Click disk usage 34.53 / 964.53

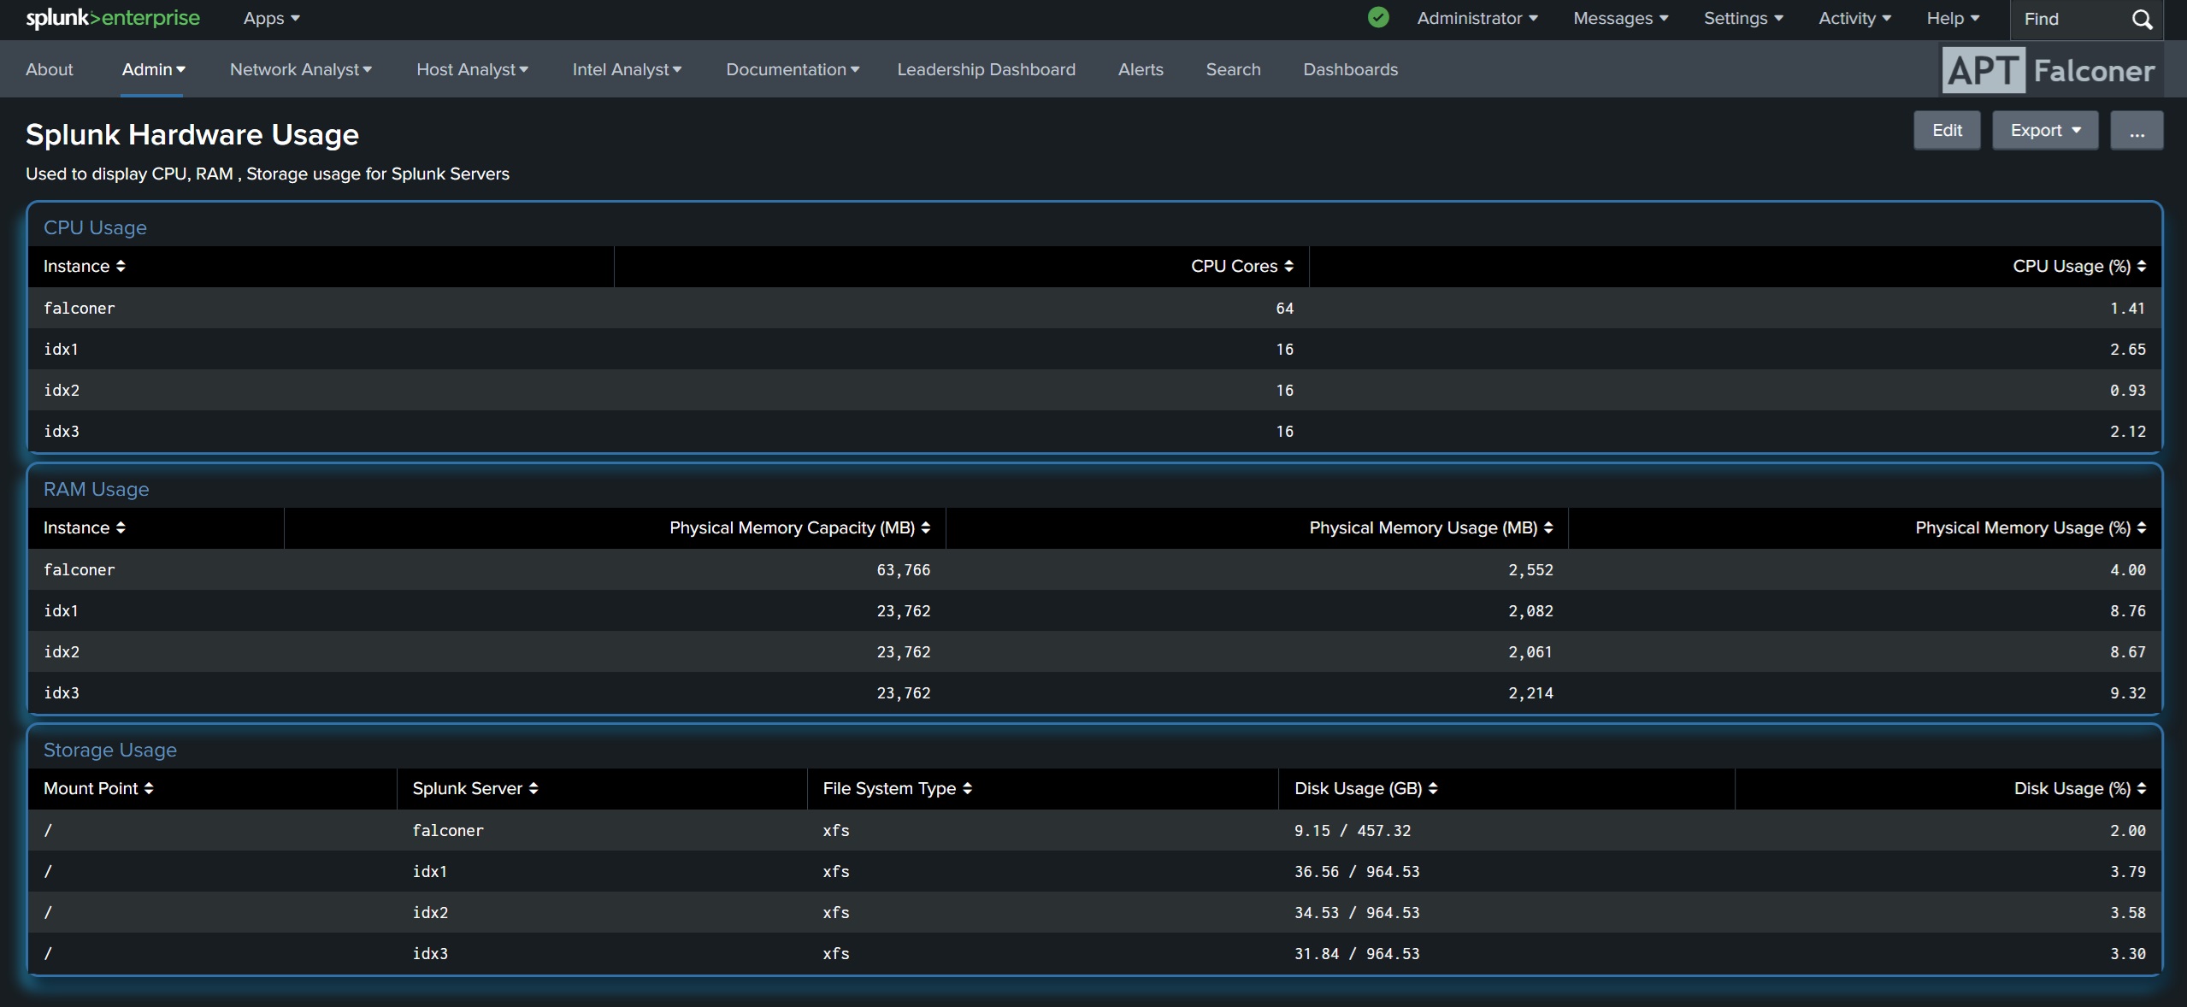point(1356,913)
